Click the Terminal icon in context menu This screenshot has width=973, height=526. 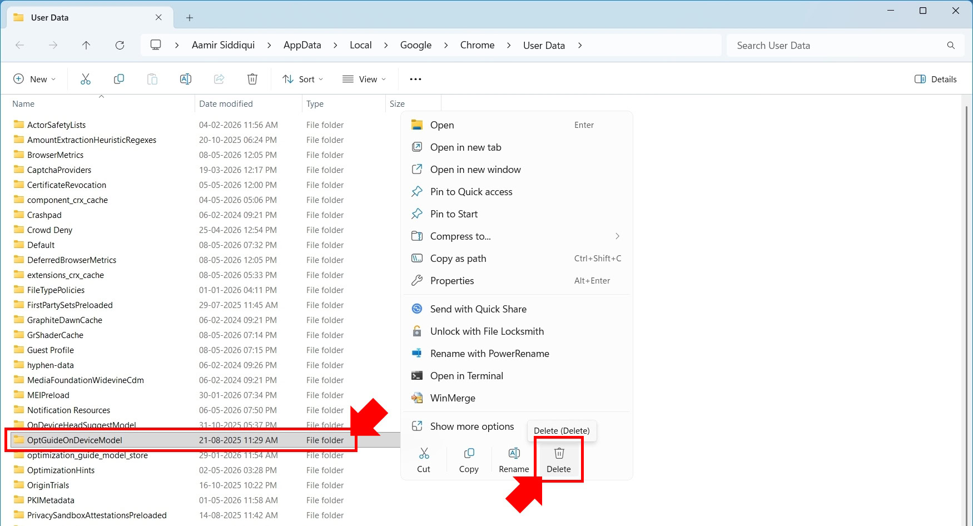point(417,376)
